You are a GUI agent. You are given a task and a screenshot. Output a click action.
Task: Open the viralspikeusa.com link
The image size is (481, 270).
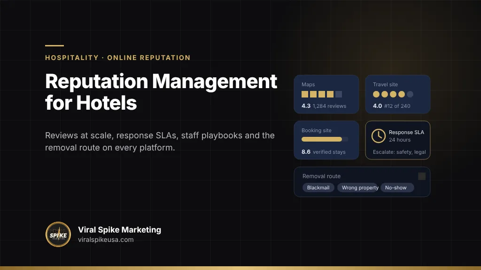pyautogui.click(x=106, y=240)
